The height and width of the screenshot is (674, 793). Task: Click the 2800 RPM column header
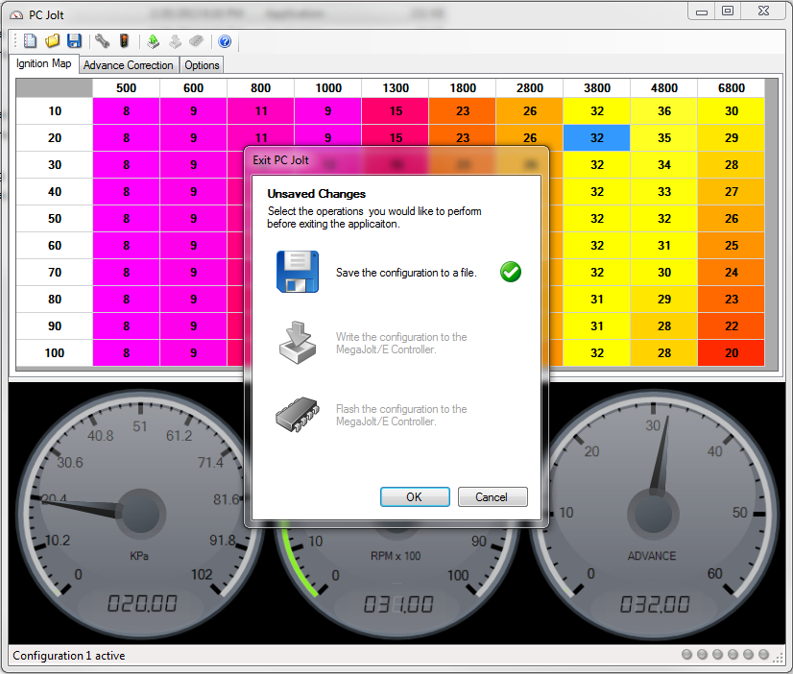tap(530, 88)
